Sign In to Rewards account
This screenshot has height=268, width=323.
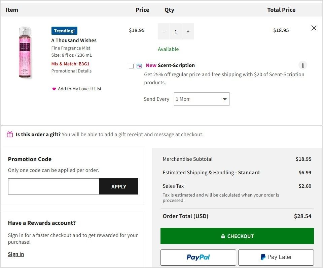pos(16,254)
